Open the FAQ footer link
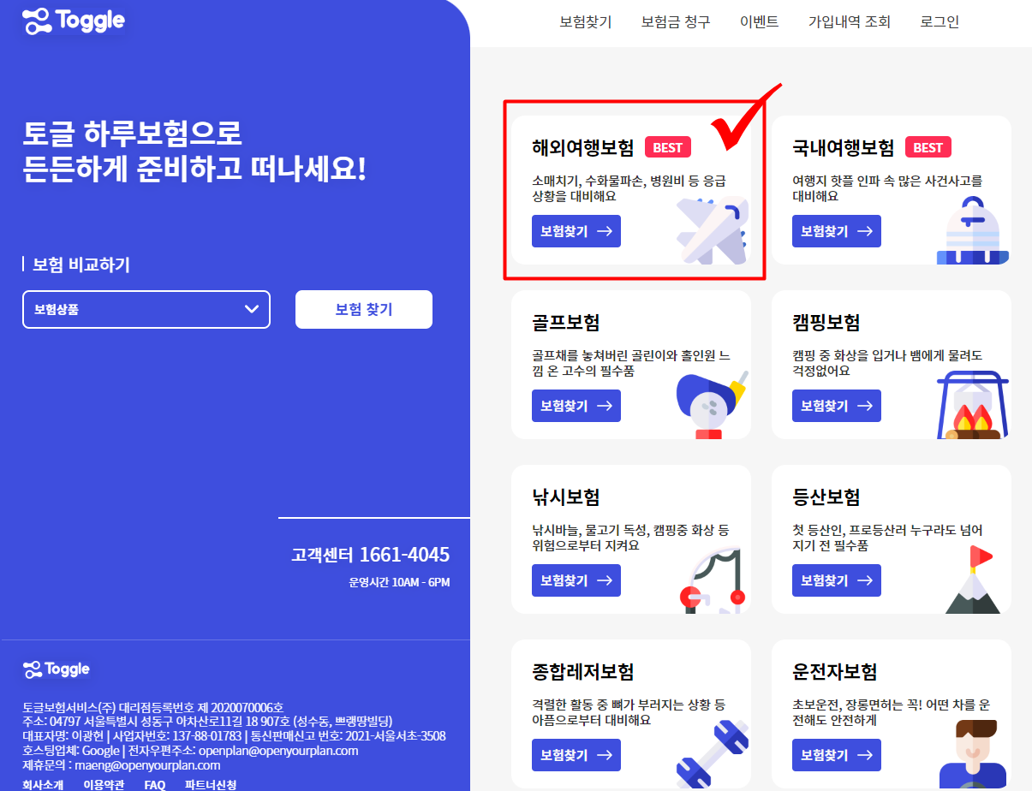The width and height of the screenshot is (1032, 791). (x=155, y=784)
